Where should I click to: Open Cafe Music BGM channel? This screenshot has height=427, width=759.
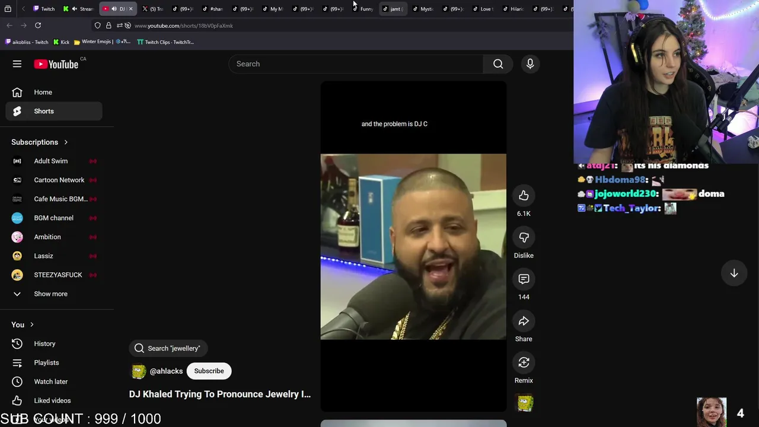[54, 199]
